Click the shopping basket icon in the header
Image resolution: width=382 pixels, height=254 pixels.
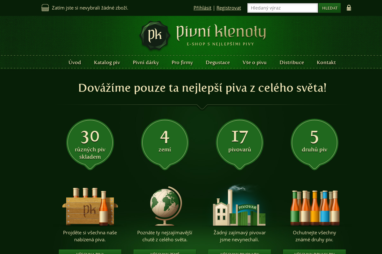pos(45,7)
